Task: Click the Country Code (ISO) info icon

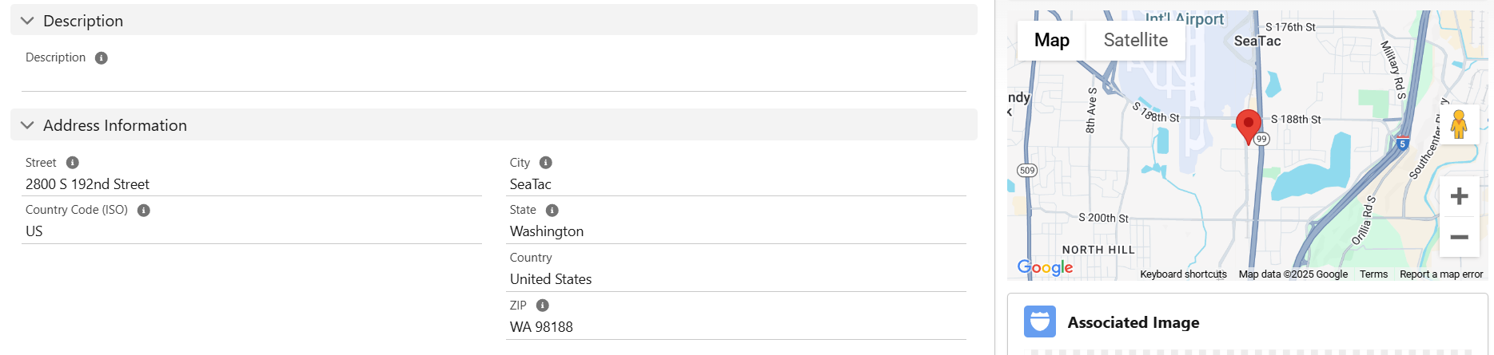Action: 144,211
